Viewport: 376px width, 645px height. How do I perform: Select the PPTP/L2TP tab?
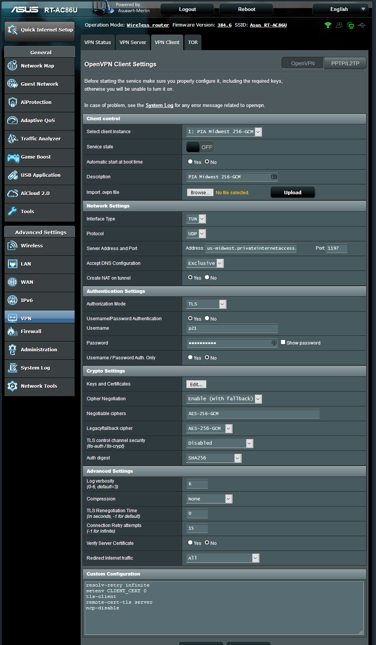tap(345, 63)
